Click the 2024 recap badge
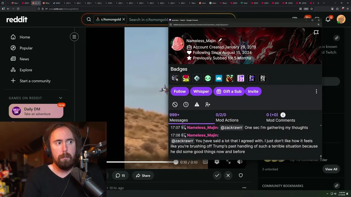Screen dimensions: 351x197 pyautogui.click(x=252, y=79)
